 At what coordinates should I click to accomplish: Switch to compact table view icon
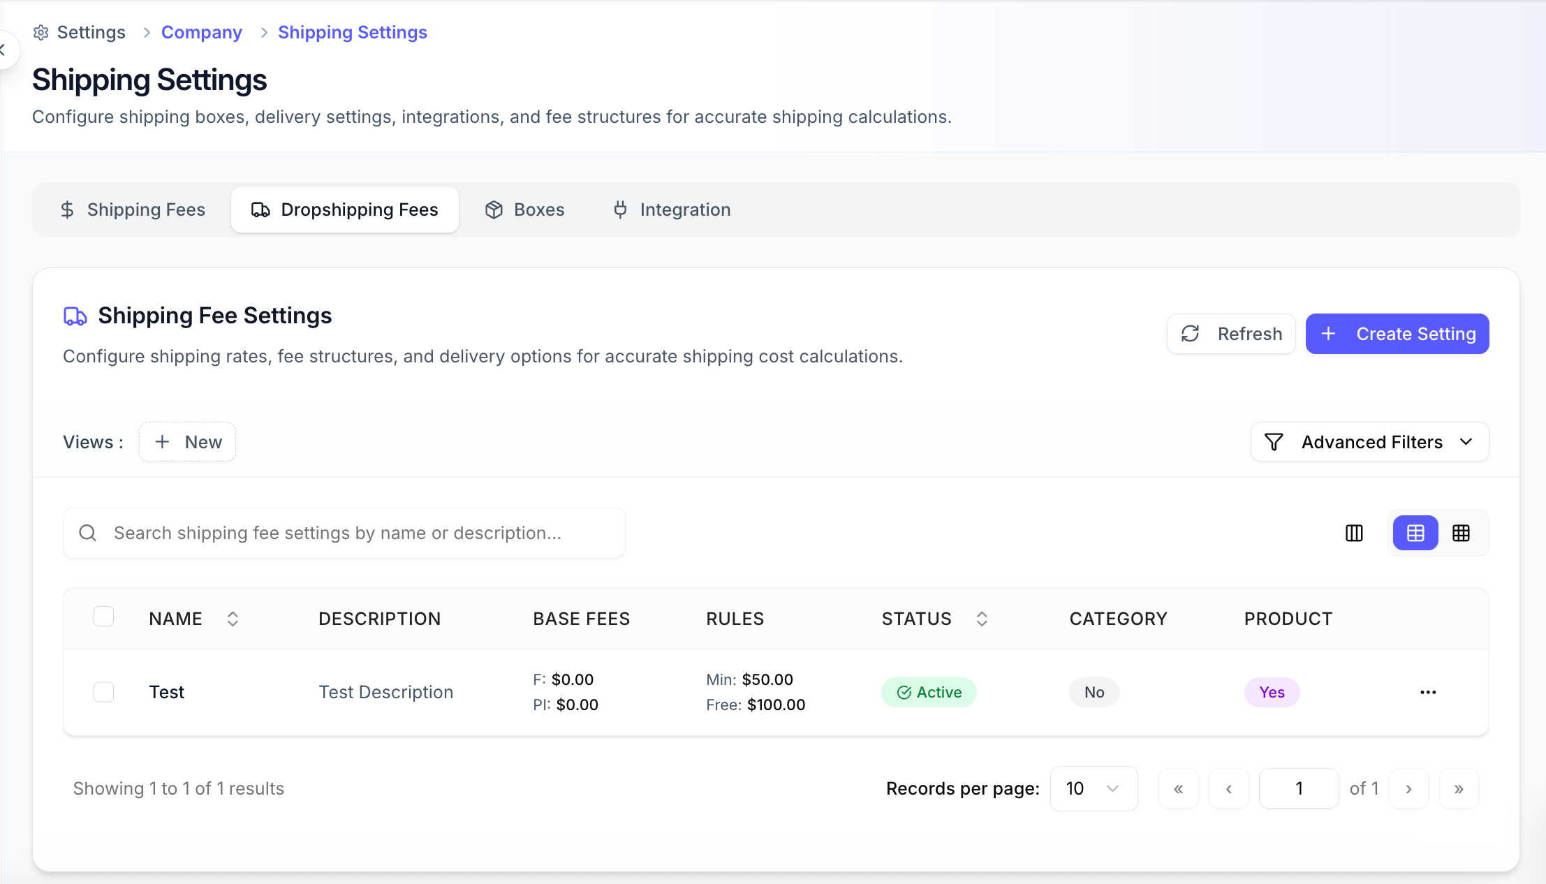pos(1415,533)
